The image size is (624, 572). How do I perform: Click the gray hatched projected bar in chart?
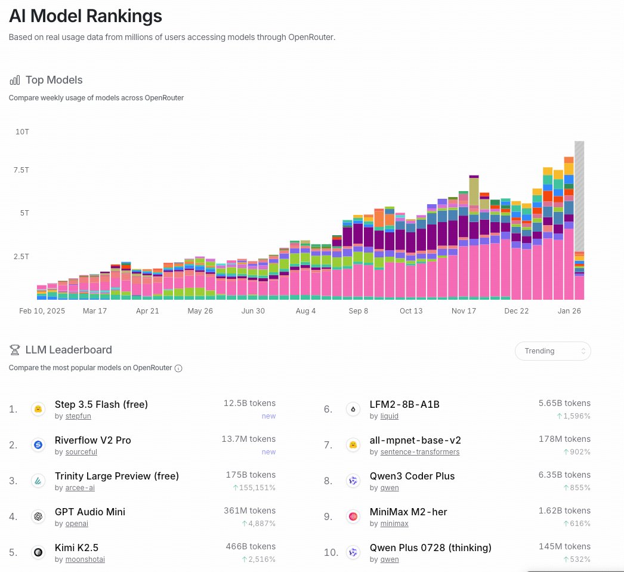pos(579,196)
